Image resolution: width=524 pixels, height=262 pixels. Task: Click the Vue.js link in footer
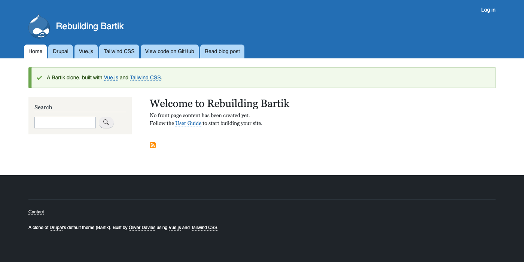click(175, 228)
